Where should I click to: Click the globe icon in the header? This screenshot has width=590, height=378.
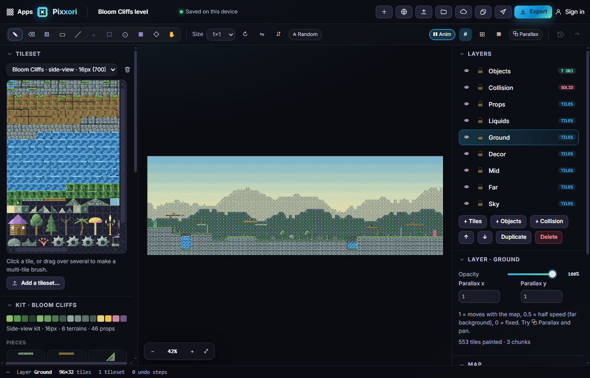click(404, 12)
